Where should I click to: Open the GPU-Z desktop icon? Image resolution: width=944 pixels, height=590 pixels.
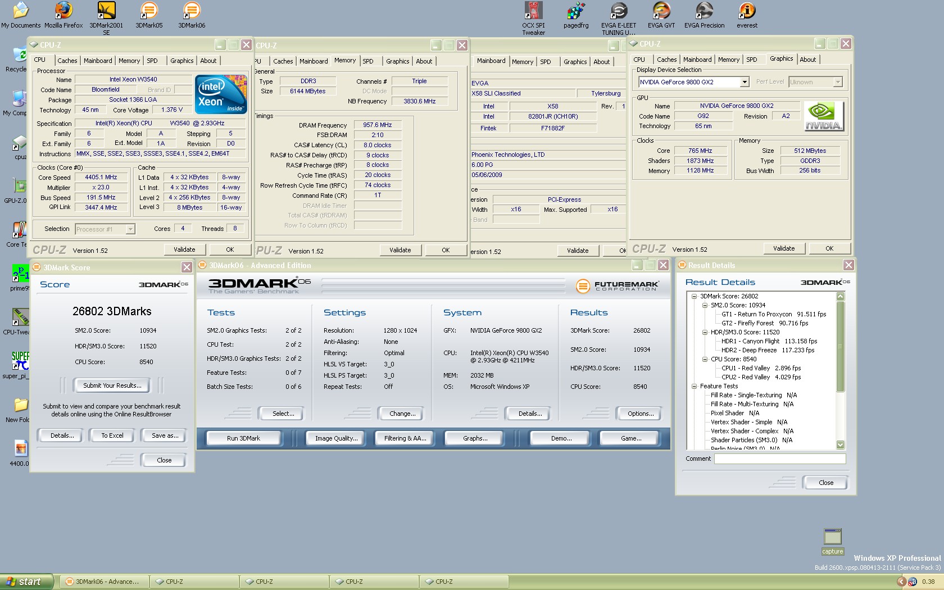17,190
